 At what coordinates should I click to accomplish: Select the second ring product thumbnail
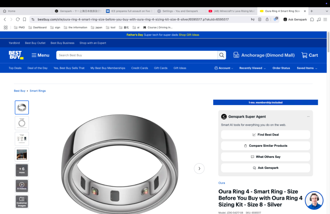pyautogui.click(x=22, y=123)
